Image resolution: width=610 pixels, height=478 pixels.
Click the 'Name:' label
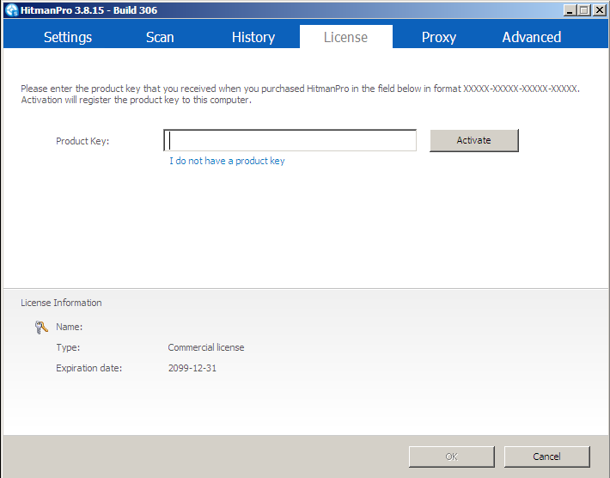click(x=70, y=327)
